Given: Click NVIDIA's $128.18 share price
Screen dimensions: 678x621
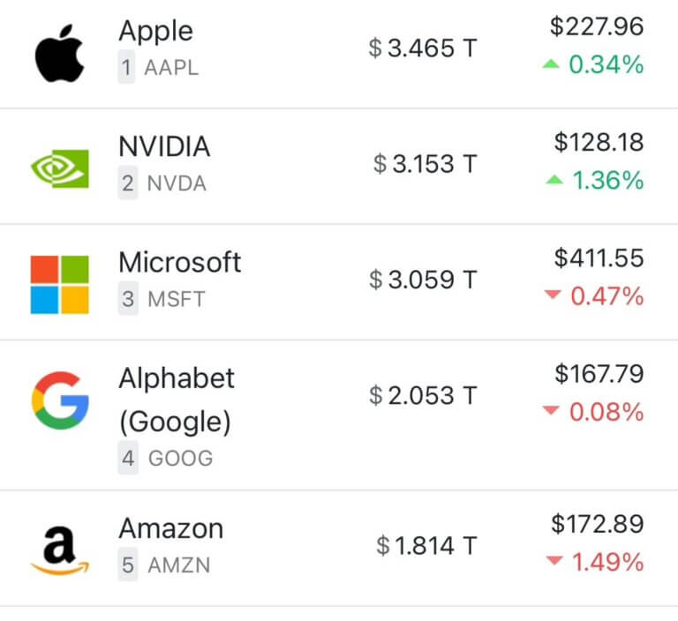Looking at the screenshot, I should click(x=599, y=142).
